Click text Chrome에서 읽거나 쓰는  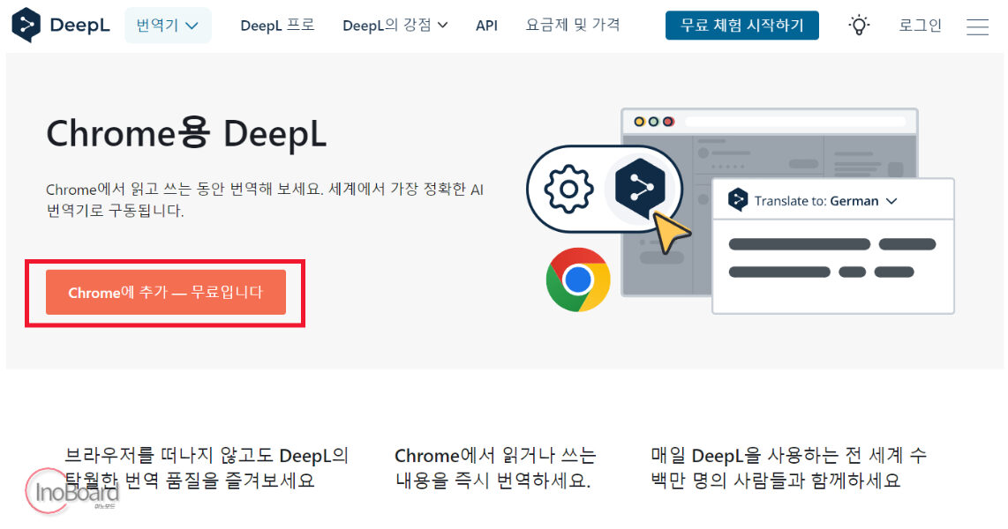(495, 456)
